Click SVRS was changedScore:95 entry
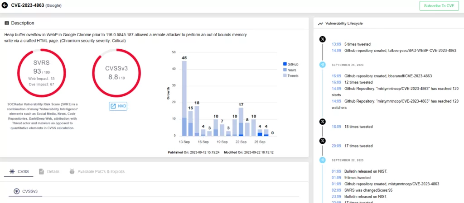Image resolution: width=464 pixels, height=203 pixels. click(x=363, y=190)
